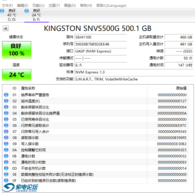Open the 主题(T) menu
Image resolution: width=195 pixels, height=195 pixels.
click(x=54, y=6)
